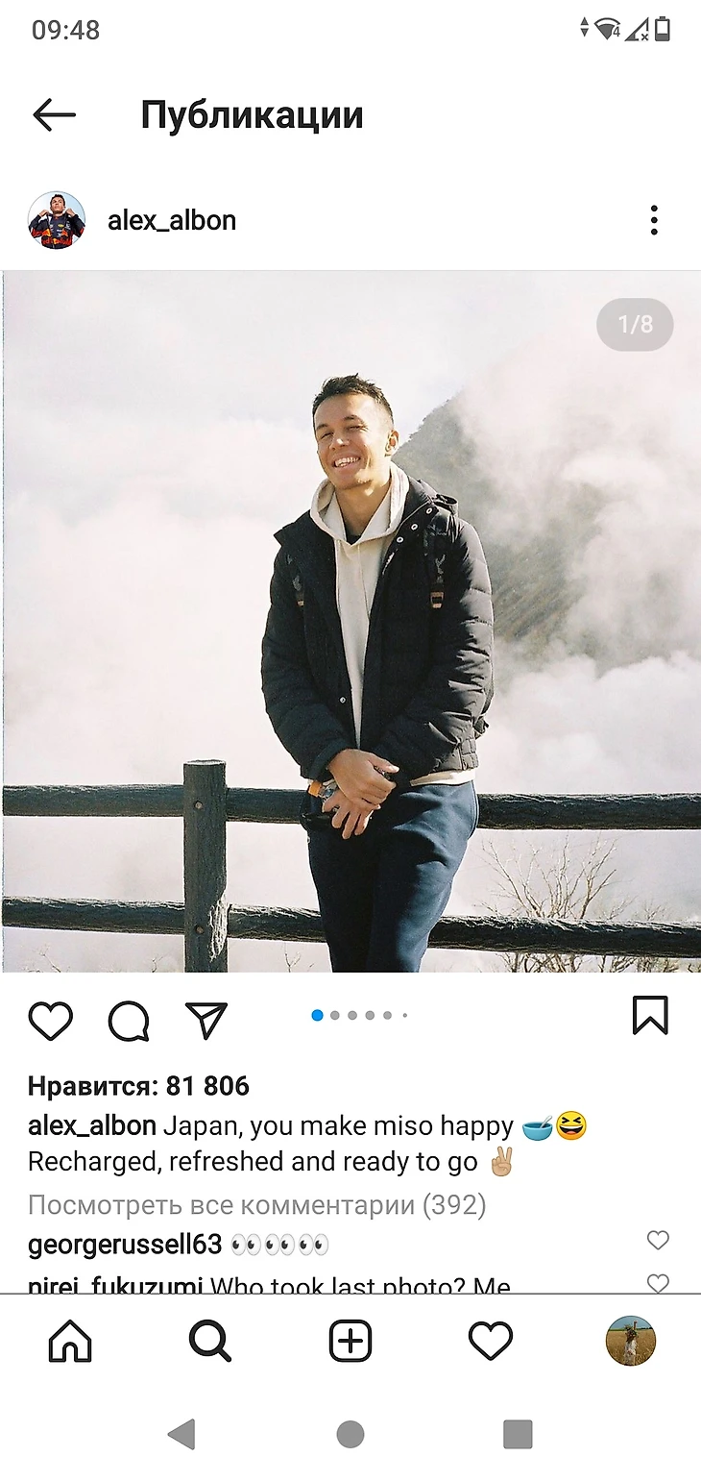The width and height of the screenshot is (701, 1481).
Task: Open comments via speech bubble icon
Action: (129, 1021)
